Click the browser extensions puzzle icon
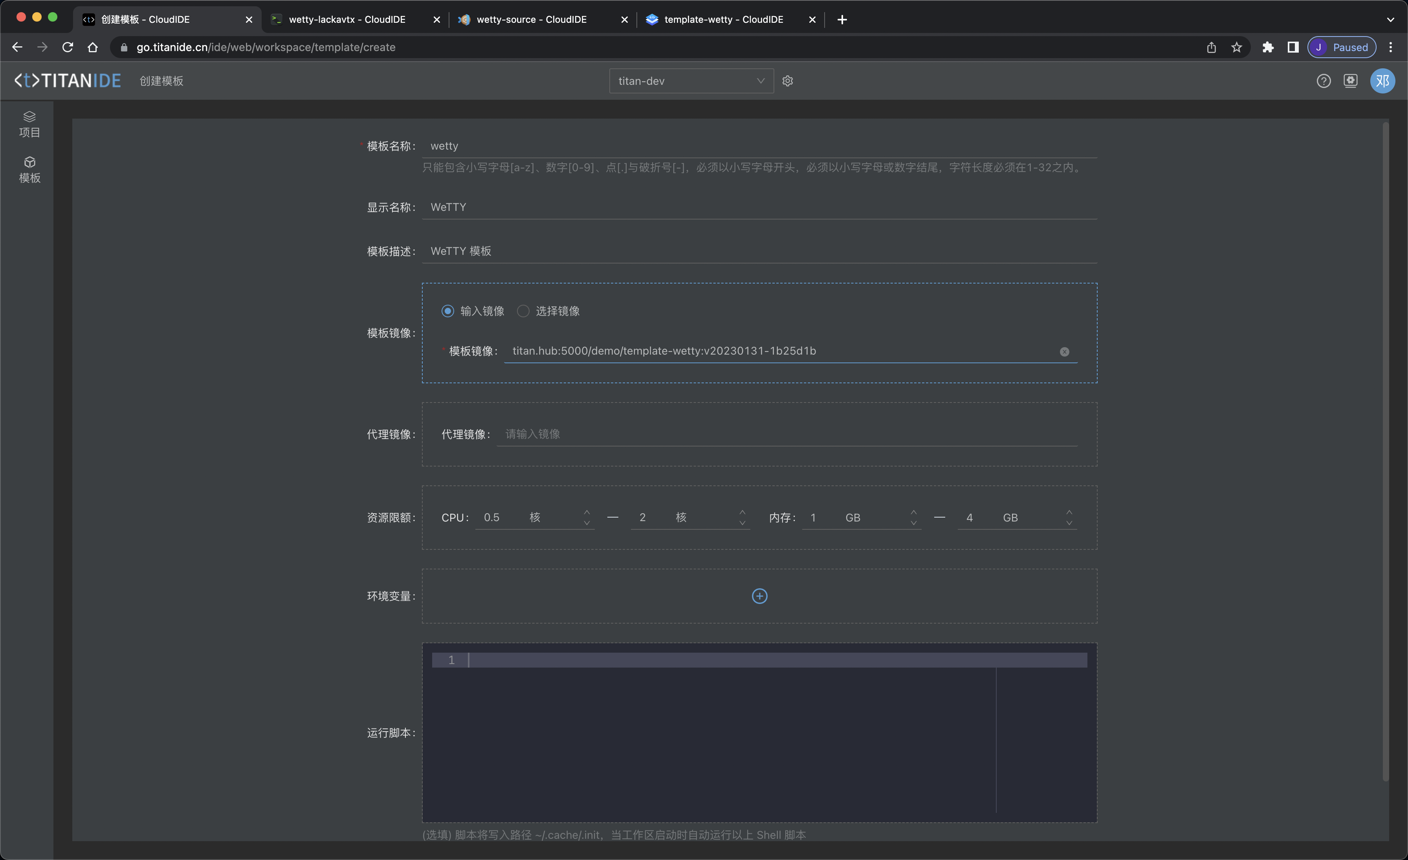Image resolution: width=1408 pixels, height=860 pixels. [x=1267, y=48]
